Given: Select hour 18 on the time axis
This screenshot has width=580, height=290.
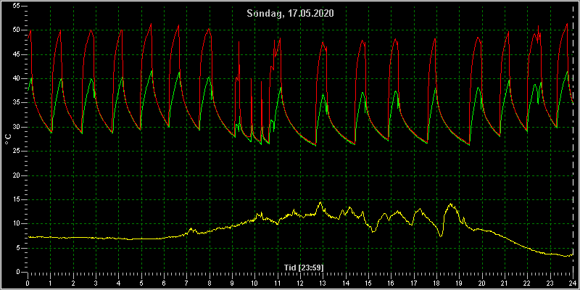Looking at the screenshot, I should [x=436, y=283].
